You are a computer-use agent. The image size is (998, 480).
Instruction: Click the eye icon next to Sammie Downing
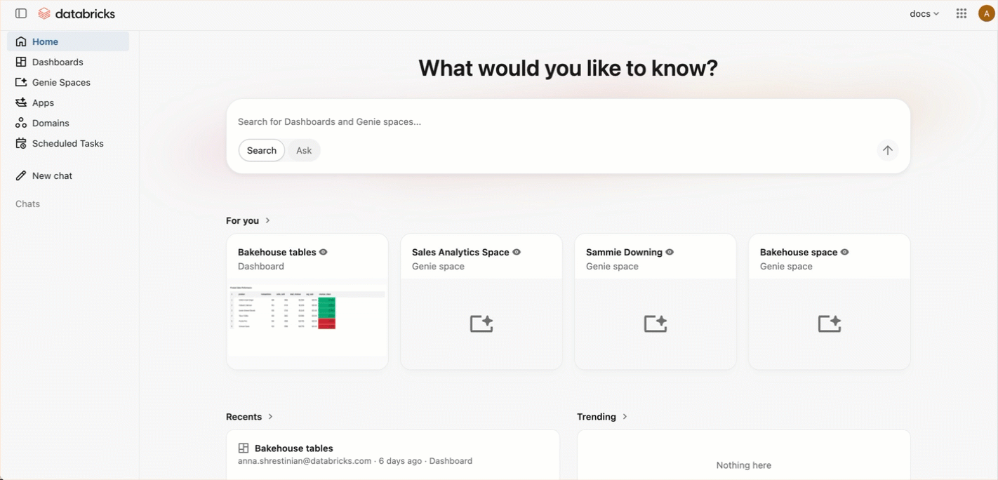670,252
